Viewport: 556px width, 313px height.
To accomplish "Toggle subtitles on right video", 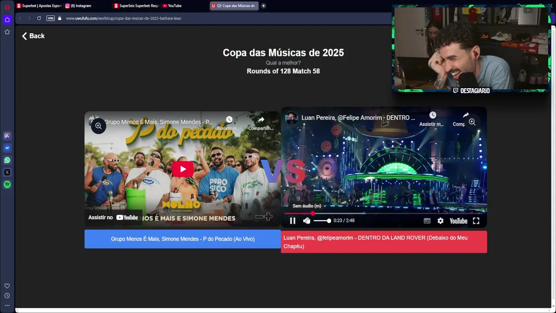I will pyautogui.click(x=427, y=221).
